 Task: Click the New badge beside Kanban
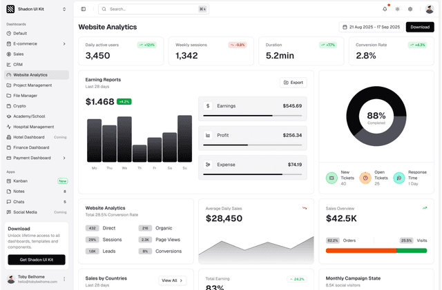click(63, 181)
